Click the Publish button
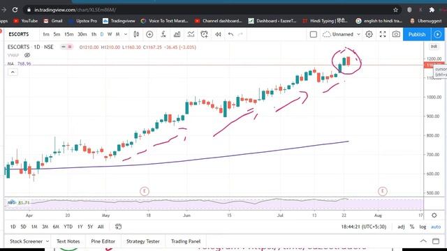 click(417, 34)
